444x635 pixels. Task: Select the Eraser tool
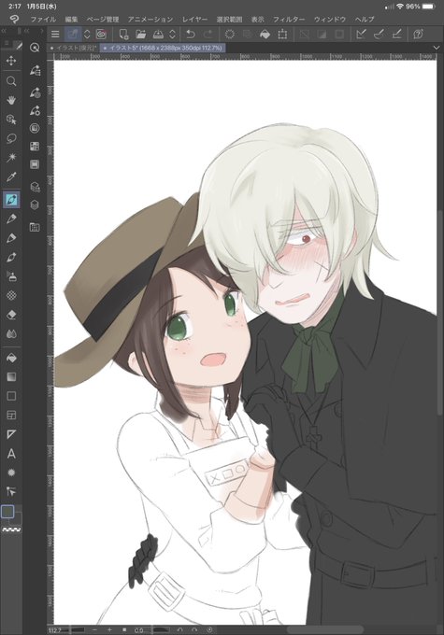(11, 315)
